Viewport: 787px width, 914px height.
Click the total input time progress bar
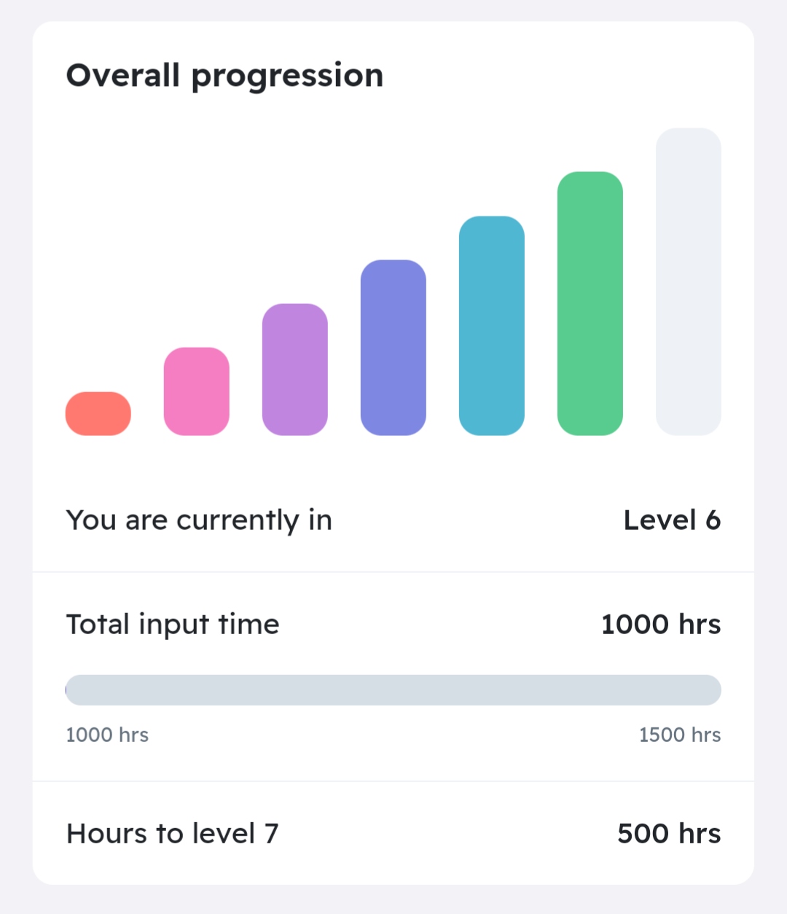click(393, 690)
